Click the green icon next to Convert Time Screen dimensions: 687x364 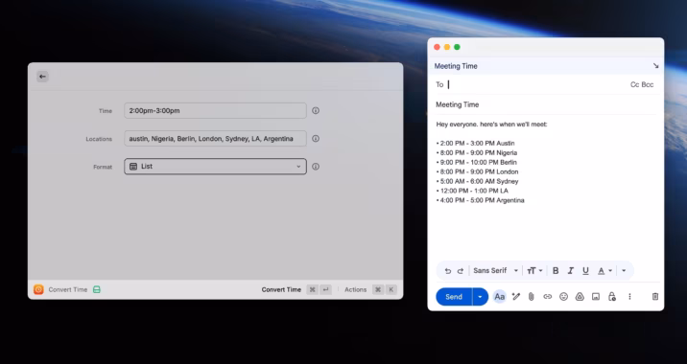97,289
